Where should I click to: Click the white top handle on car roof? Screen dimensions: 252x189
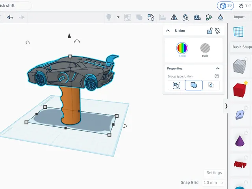[x=70, y=56]
